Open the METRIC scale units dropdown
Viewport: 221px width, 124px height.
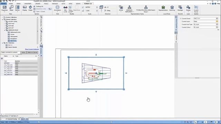(97, 7)
